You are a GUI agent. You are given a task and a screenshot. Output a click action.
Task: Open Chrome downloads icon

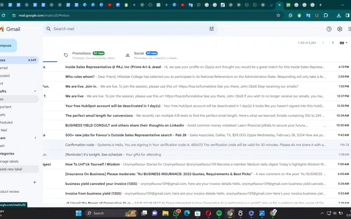tap(340, 15)
